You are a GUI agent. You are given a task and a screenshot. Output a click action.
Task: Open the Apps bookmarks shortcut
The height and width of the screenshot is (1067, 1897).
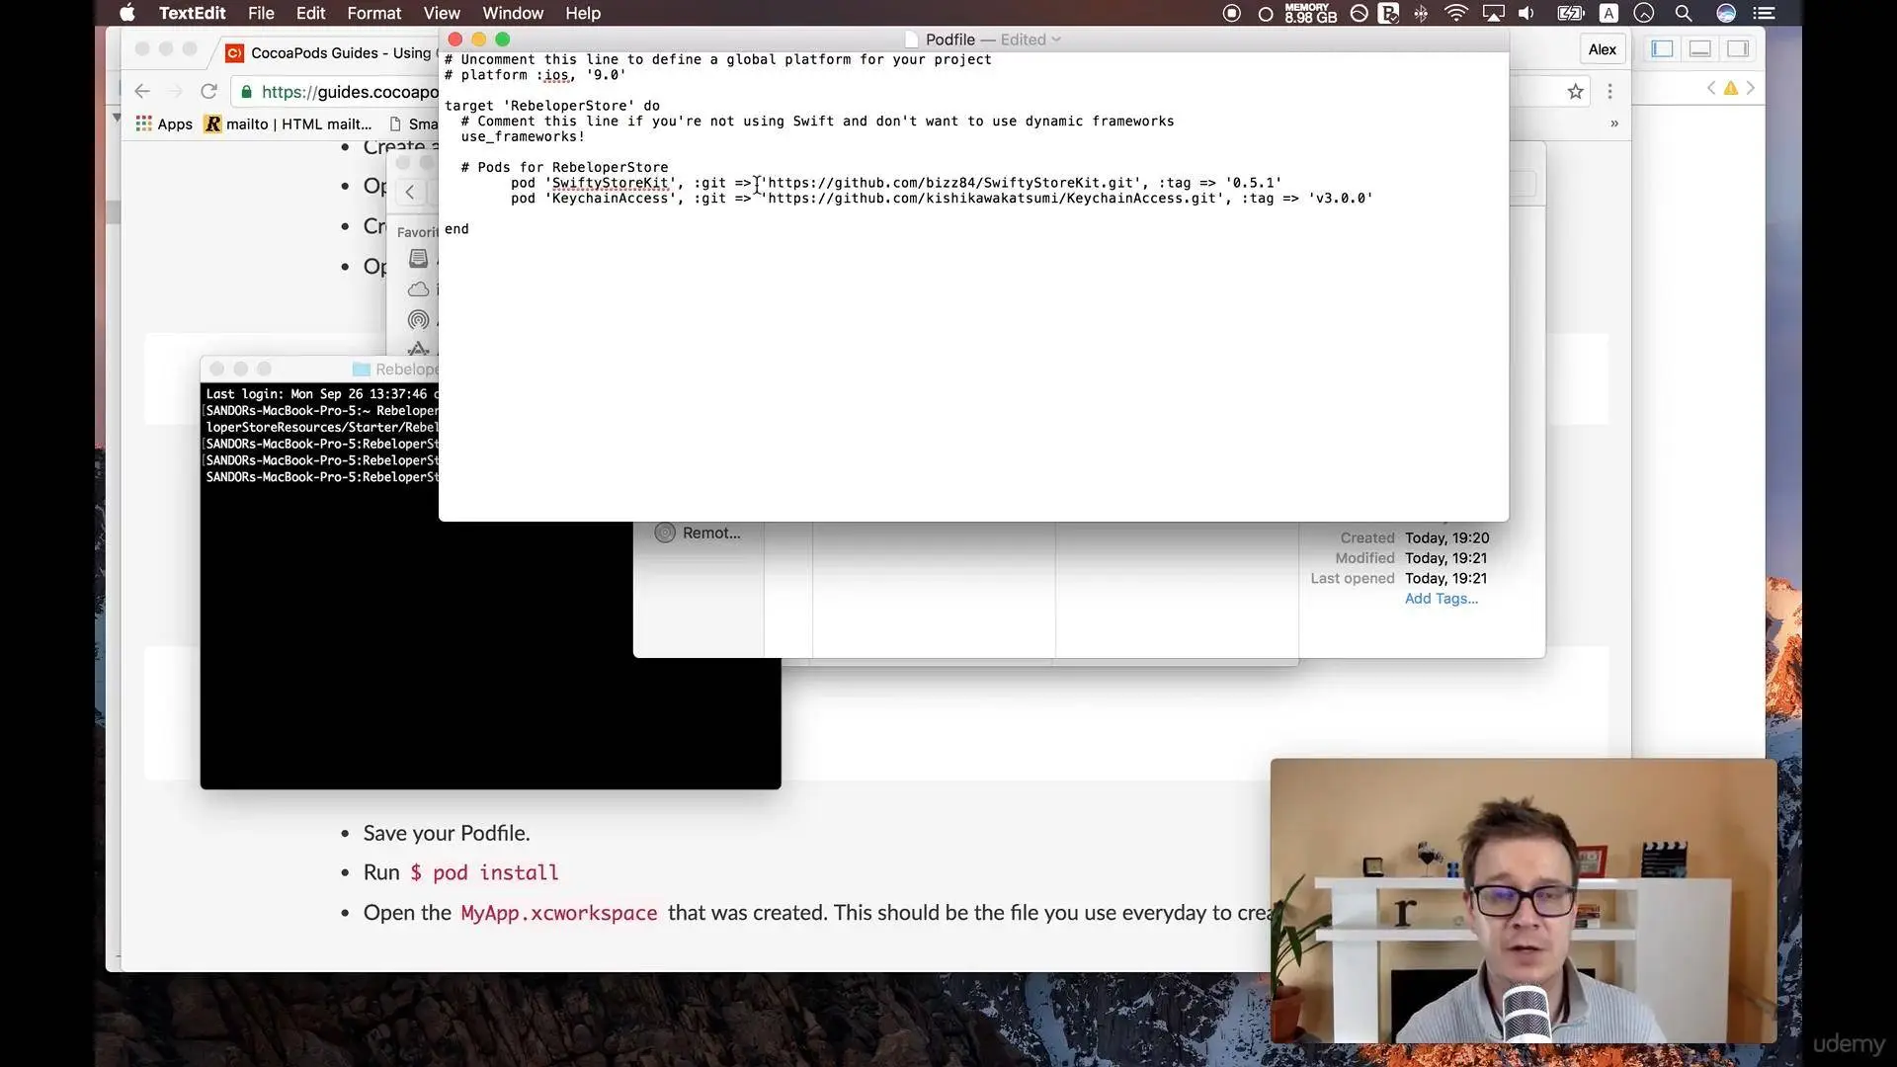click(164, 123)
